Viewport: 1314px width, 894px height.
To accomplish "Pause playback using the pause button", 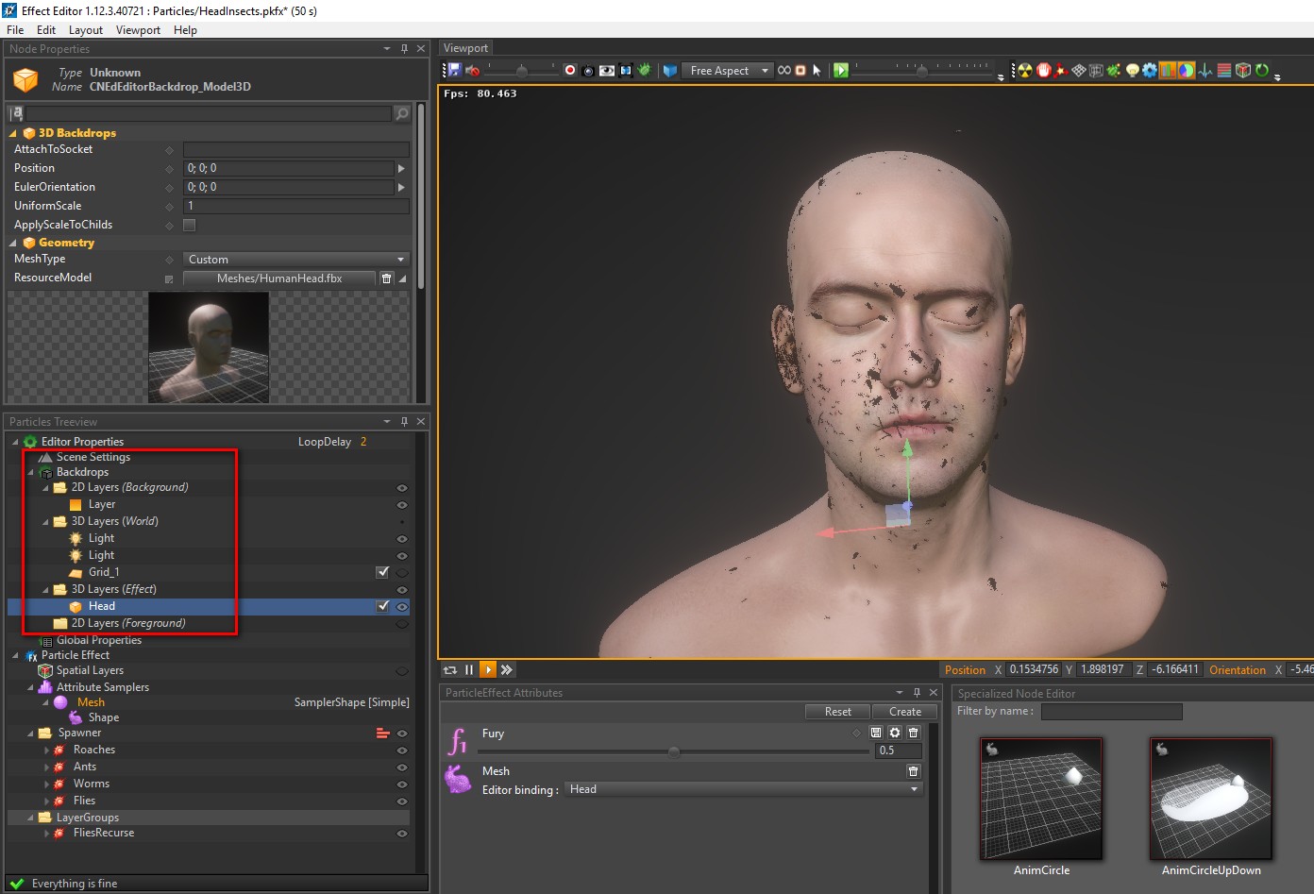I will tap(469, 670).
